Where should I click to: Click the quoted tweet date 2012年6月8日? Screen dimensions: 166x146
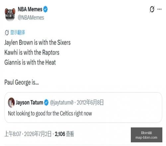[90, 102]
